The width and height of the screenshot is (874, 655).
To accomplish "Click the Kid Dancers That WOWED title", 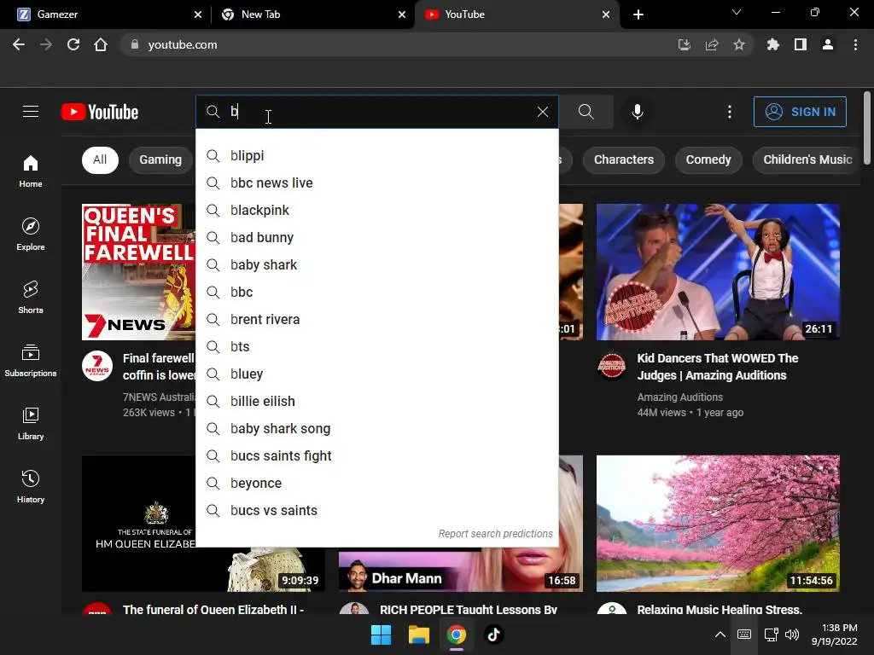I will [x=718, y=367].
